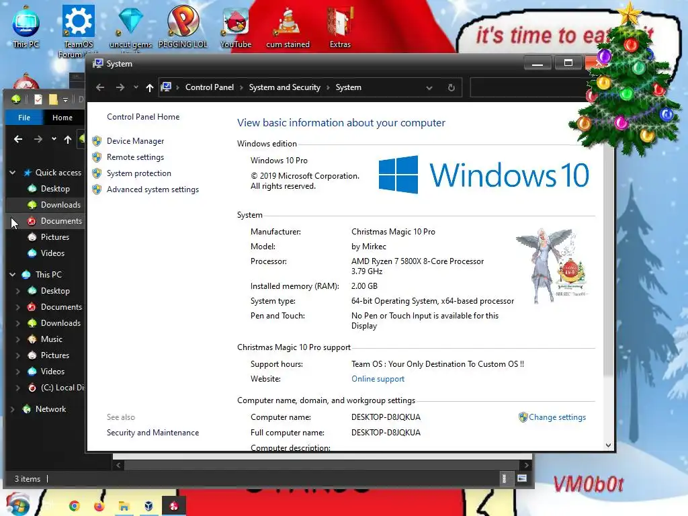
Task: Go back in File Explorer window
Action: 18,139
